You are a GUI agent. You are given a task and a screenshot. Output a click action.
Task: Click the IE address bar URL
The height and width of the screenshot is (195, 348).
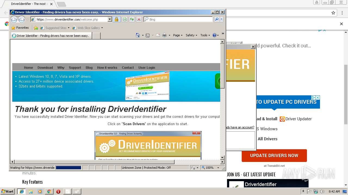coord(69,19)
